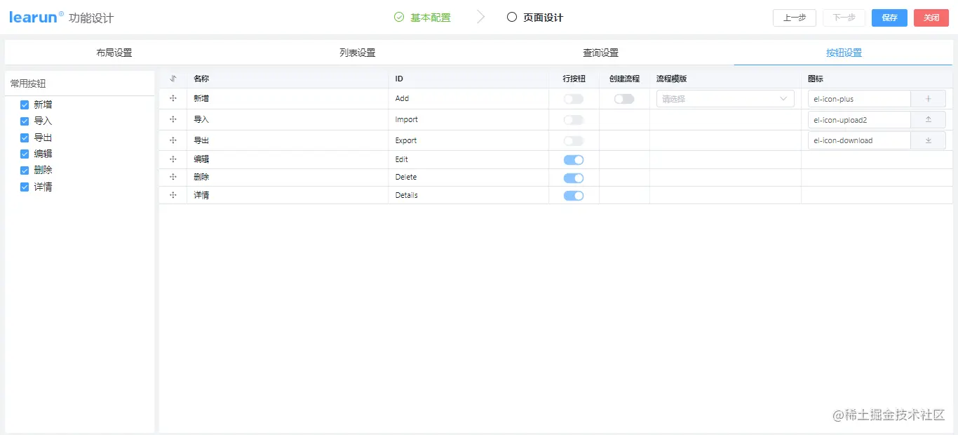Turn off 行按钮 switch for Delete row
The image size is (958, 435).
[x=574, y=178]
